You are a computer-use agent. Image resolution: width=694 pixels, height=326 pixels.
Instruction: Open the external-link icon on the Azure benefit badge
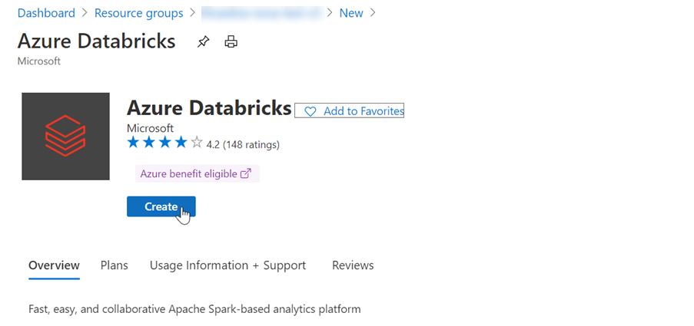click(246, 174)
